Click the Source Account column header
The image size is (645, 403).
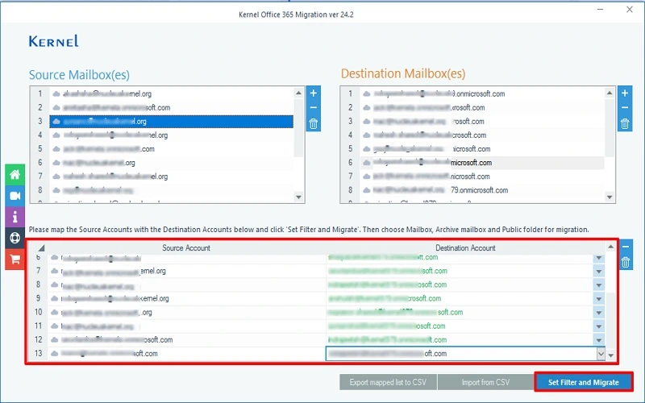(x=186, y=248)
